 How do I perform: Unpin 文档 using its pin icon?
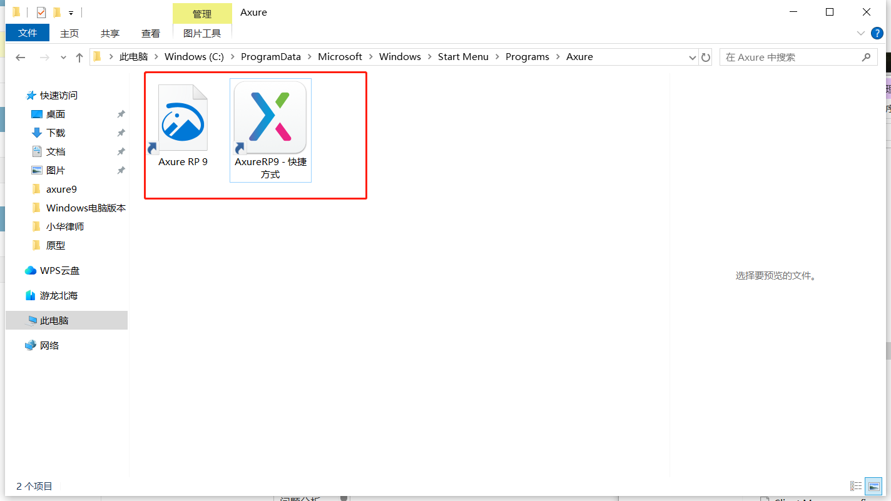tap(121, 151)
